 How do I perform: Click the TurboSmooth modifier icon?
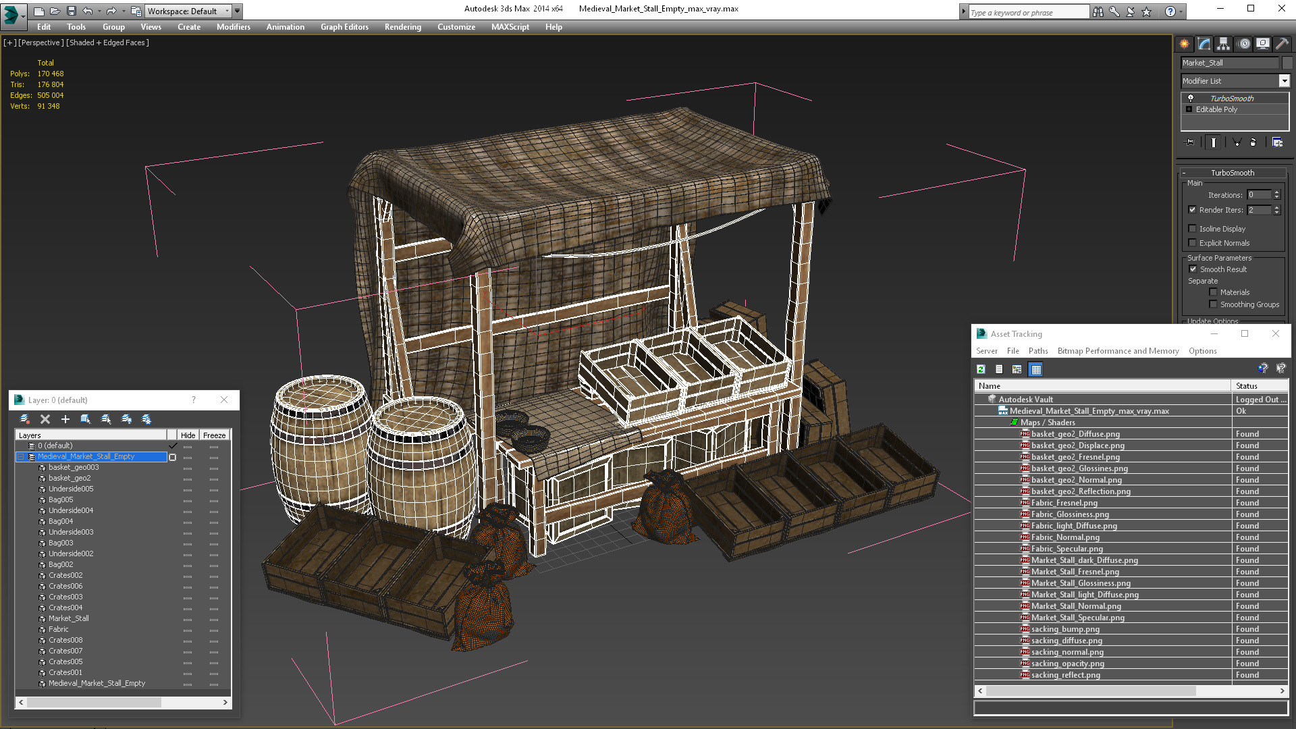[x=1191, y=97]
